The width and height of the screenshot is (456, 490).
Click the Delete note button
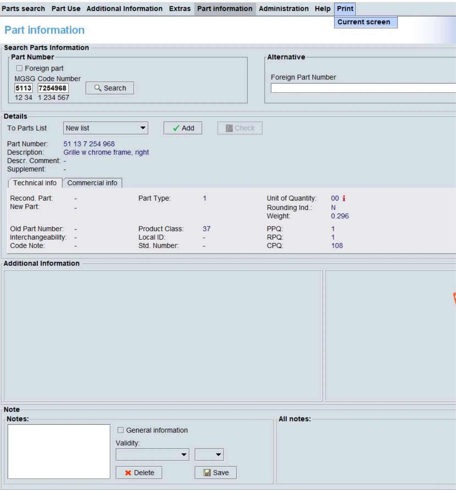[139, 473]
